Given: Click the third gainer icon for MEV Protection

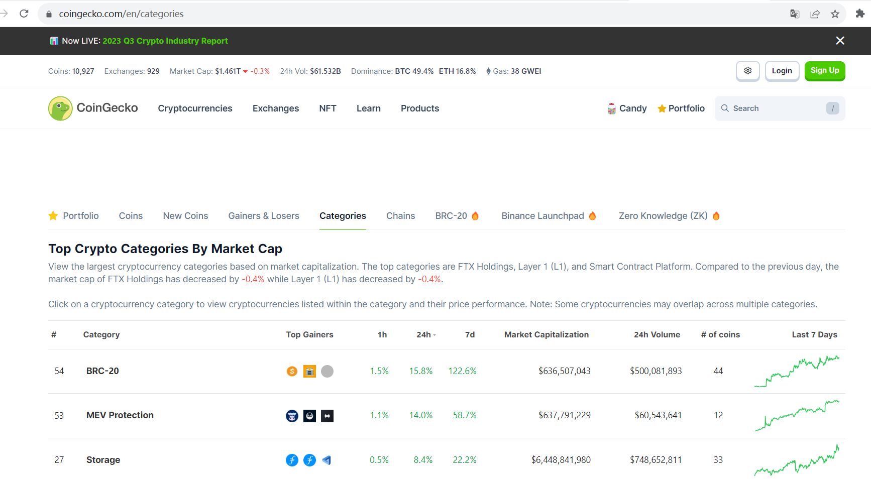Looking at the screenshot, I should coord(327,416).
